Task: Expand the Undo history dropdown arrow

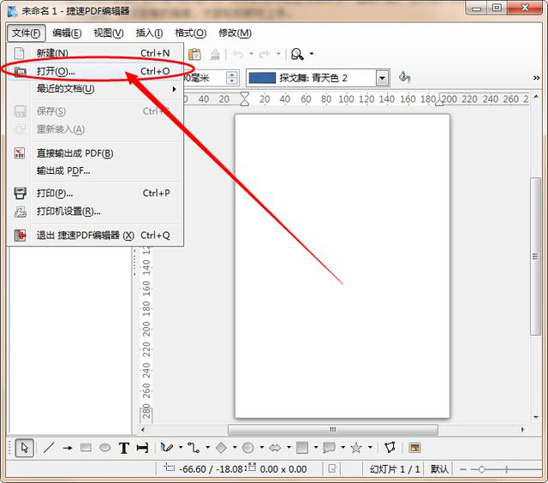Action: point(251,54)
